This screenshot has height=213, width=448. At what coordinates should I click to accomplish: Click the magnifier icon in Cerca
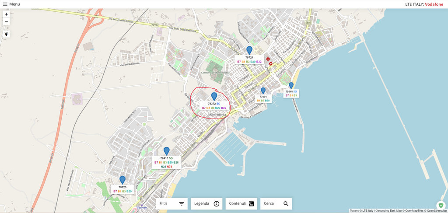[286, 203]
